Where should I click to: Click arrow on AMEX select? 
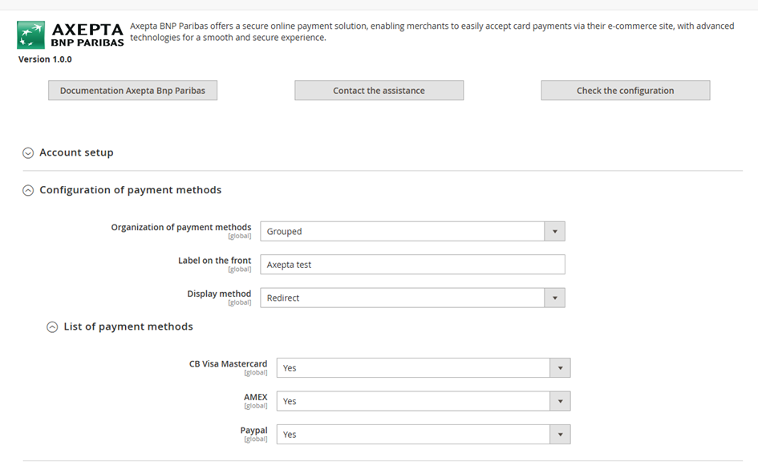tap(560, 401)
